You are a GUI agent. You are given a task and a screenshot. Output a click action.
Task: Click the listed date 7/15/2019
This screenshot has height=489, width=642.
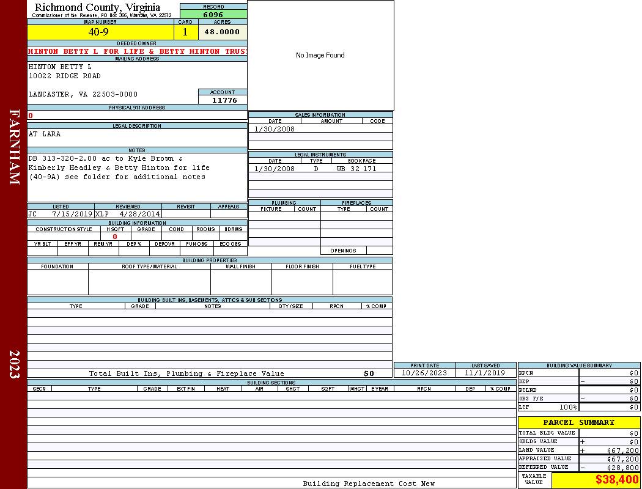pyautogui.click(x=72, y=215)
